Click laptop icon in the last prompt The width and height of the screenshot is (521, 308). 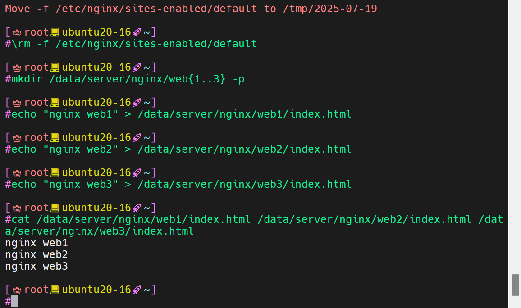click(55, 290)
